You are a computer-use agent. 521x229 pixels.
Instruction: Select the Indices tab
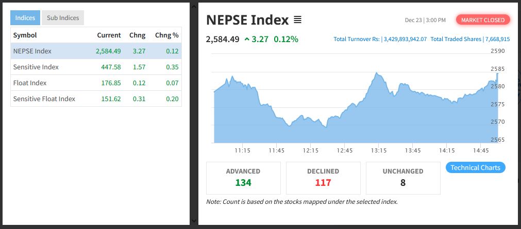[25, 18]
